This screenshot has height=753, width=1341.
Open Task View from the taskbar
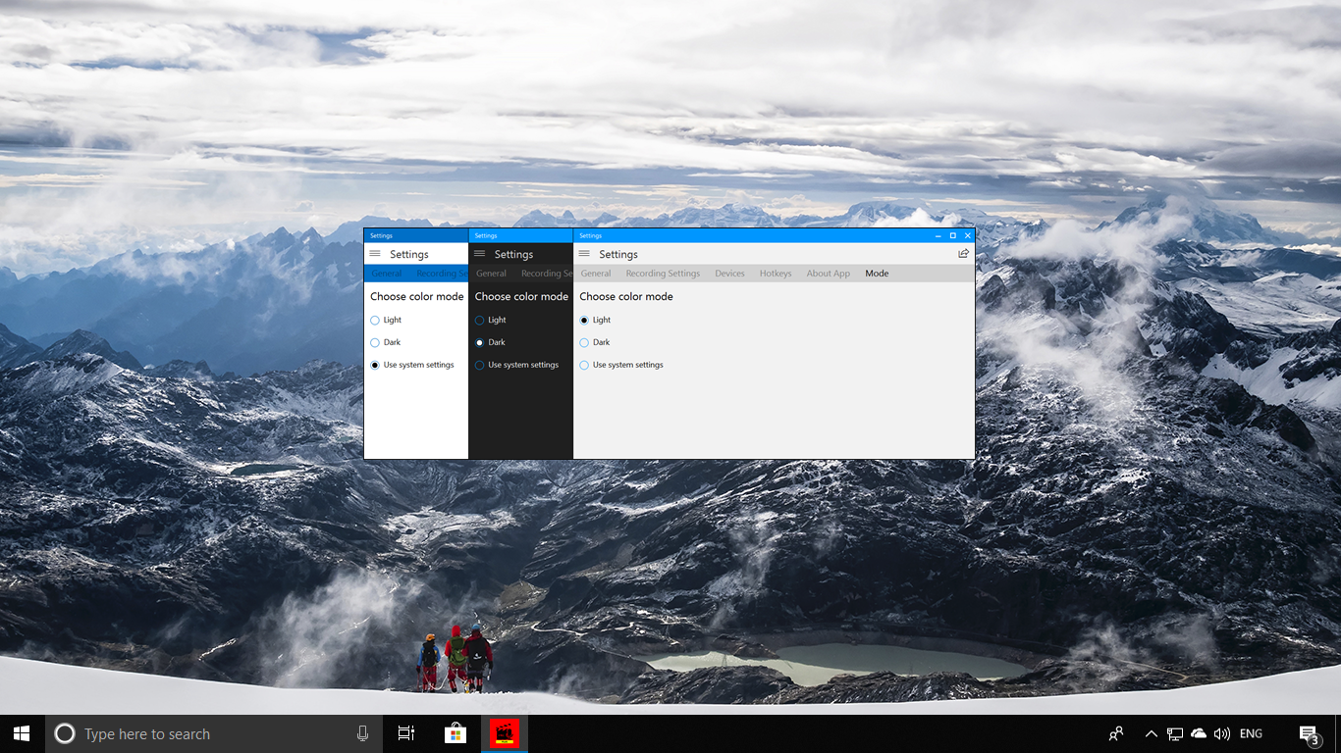click(405, 732)
